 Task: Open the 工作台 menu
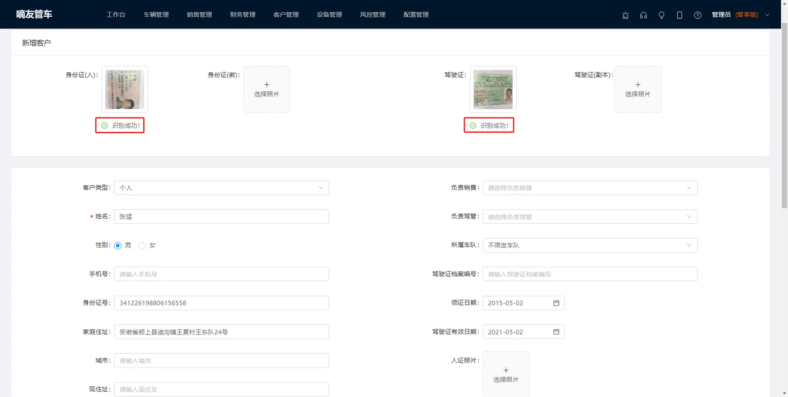(x=116, y=15)
